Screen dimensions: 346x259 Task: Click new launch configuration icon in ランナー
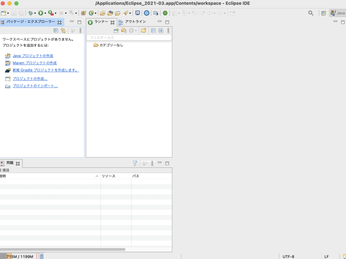(116, 30)
